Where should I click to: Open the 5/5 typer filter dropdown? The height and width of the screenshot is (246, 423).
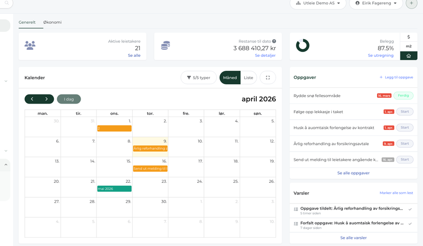click(x=199, y=78)
